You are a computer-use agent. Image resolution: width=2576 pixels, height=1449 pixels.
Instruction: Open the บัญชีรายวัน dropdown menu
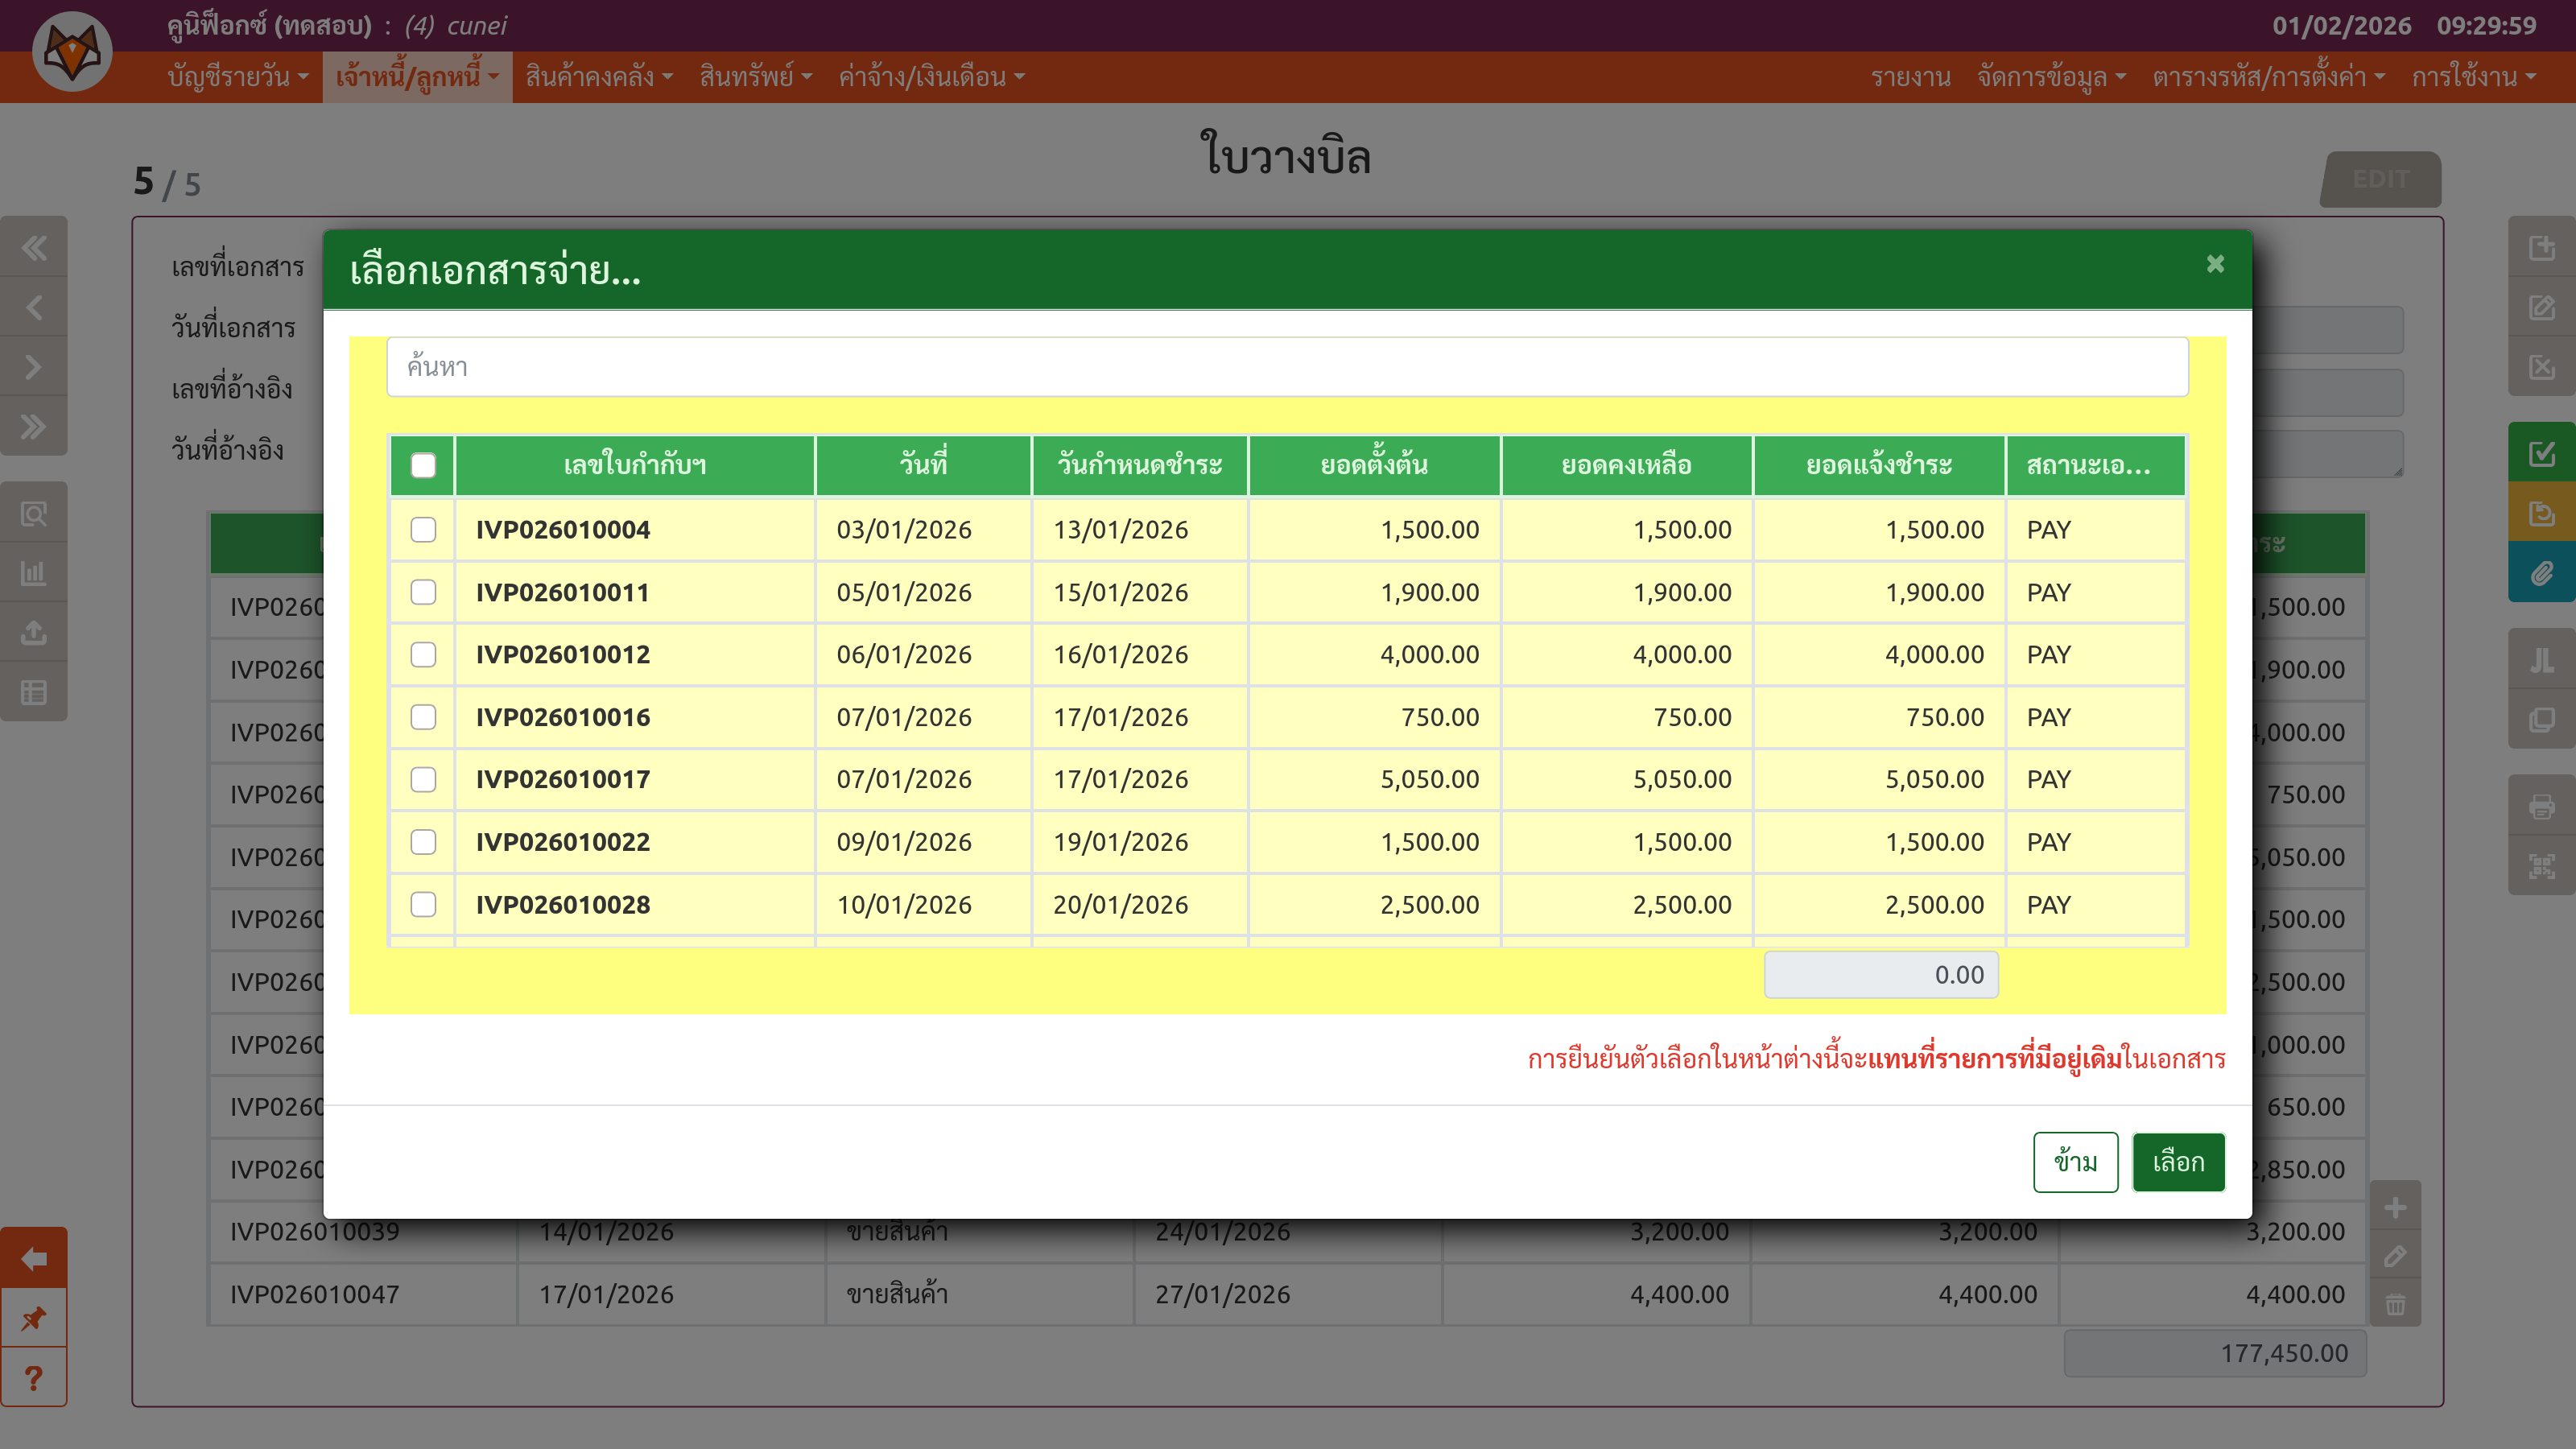click(238, 77)
